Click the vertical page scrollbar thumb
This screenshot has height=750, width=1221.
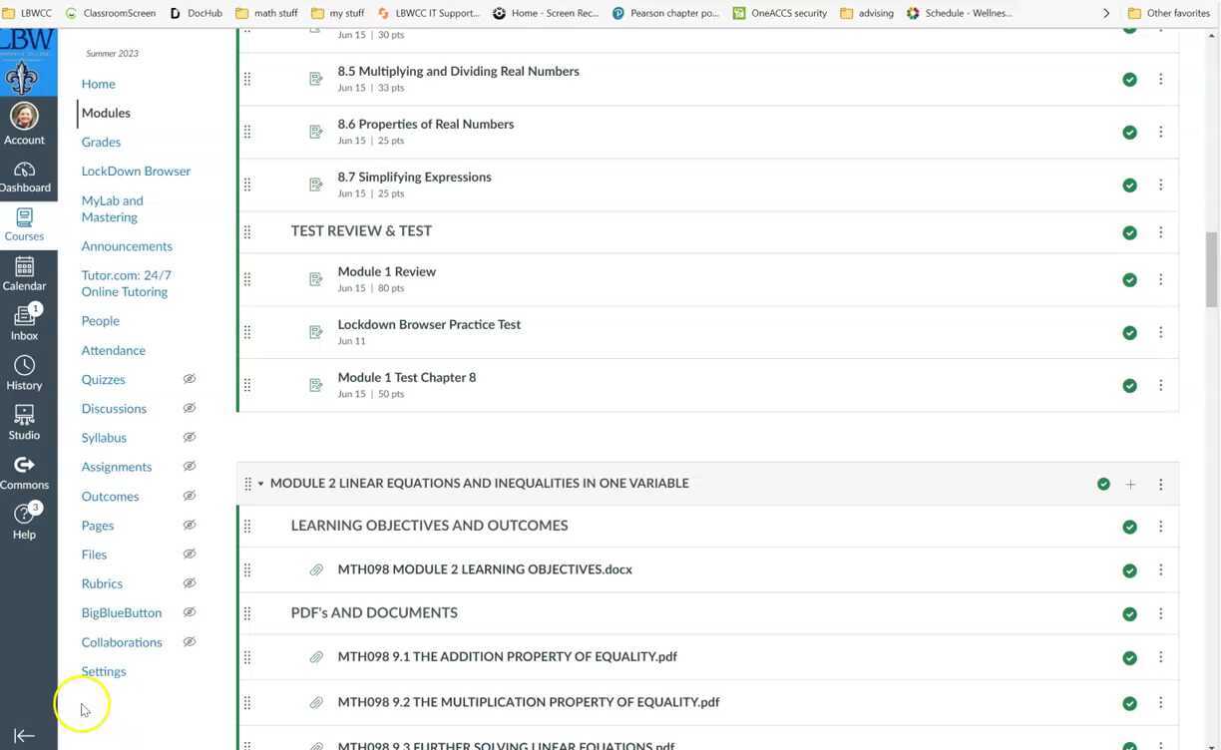[1212, 269]
